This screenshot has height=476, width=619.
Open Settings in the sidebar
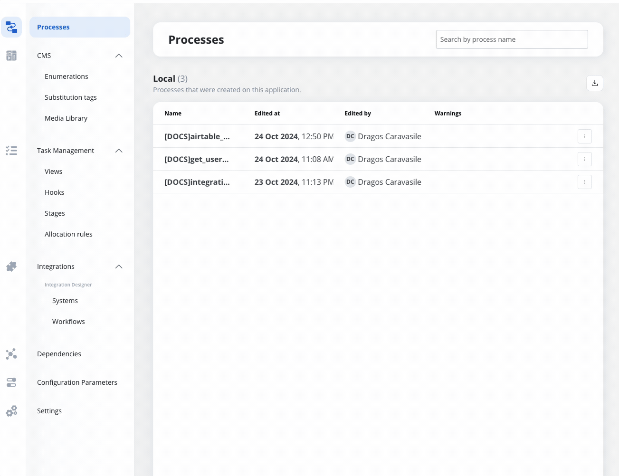pyautogui.click(x=49, y=411)
